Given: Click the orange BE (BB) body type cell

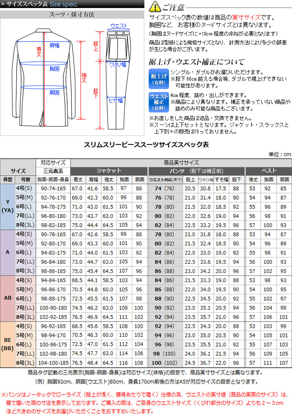Looking at the screenshot, I should pos(8,344).
